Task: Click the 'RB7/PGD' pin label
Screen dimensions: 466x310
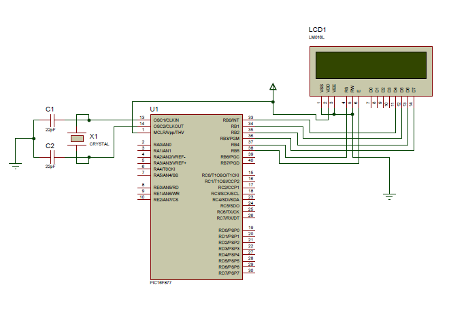Action: (230, 163)
